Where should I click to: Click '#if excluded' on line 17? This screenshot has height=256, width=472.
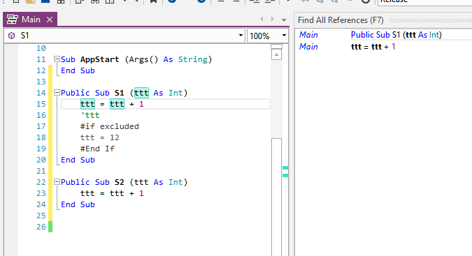click(x=110, y=126)
